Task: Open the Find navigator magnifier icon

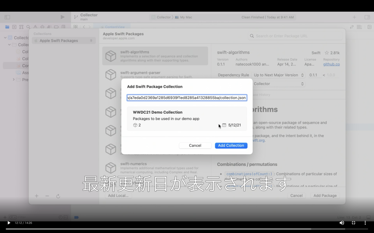Action: pos(28,27)
